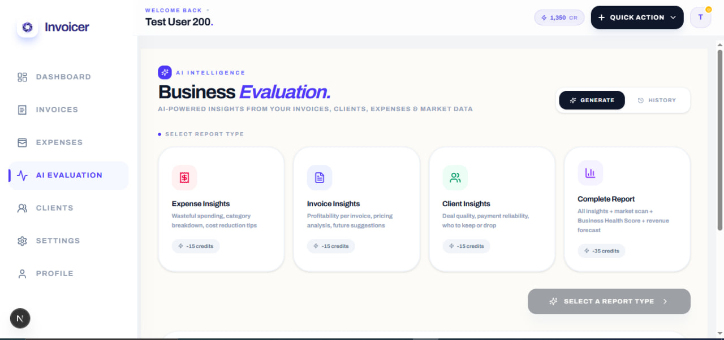Click the Invoicer logo icon
This screenshot has height=340, width=724.
(x=27, y=27)
